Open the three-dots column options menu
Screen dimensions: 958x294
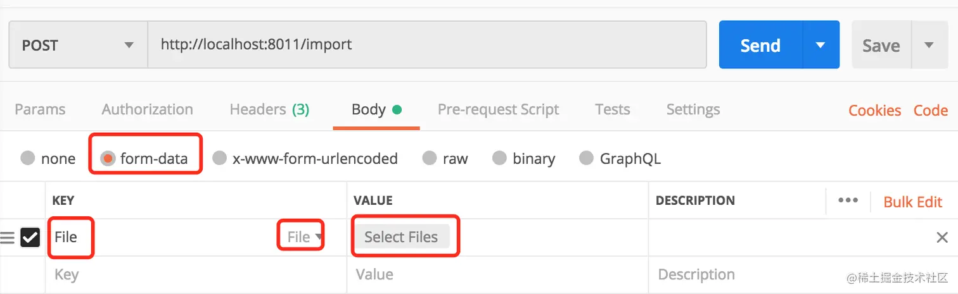pos(848,200)
